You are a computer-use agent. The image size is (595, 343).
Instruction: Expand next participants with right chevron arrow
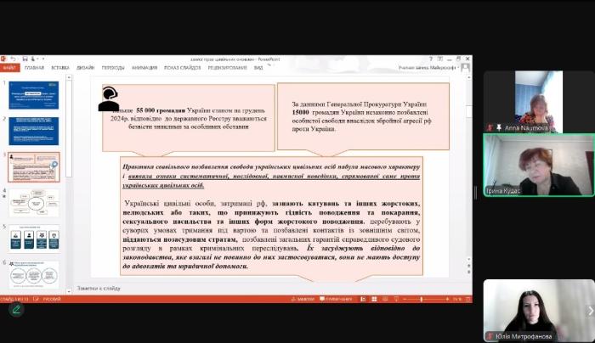(x=590, y=311)
